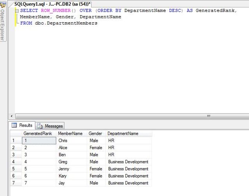Click the GeneratedRank column header
Screen dimensions: 249x196
pyautogui.click(x=38, y=133)
